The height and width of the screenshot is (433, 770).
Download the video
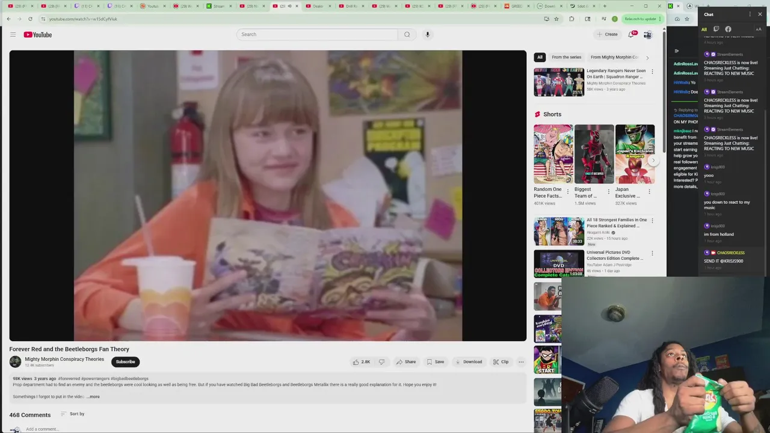pyautogui.click(x=469, y=362)
